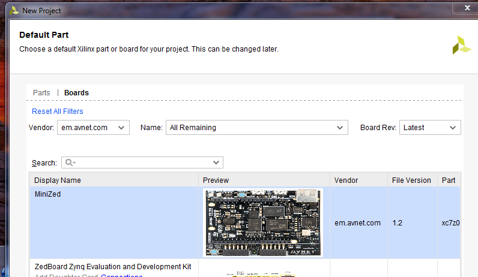Screen dimensions: 478x277
Task: Close the New Project dialog
Action: [x=467, y=8]
